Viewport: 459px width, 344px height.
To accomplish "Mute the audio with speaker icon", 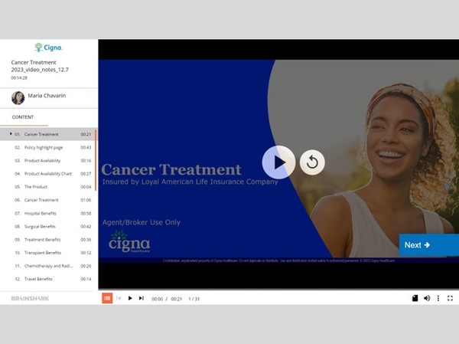I will point(427,298).
